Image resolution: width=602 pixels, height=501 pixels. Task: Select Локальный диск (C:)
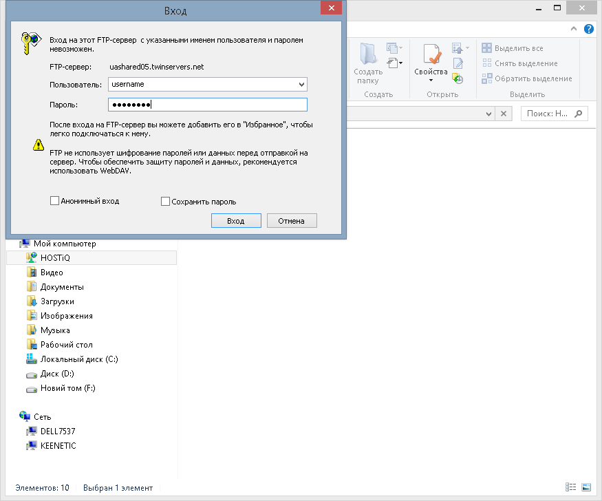coord(72,359)
